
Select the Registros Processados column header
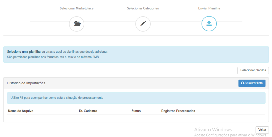[178, 111]
